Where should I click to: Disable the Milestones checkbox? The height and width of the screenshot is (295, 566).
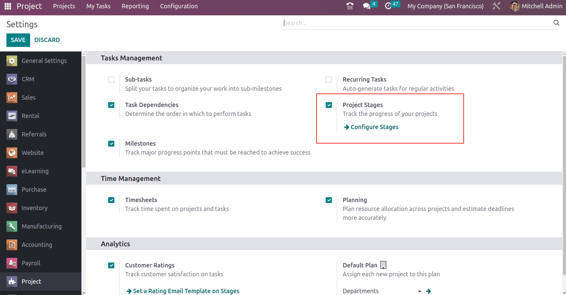coord(111,144)
